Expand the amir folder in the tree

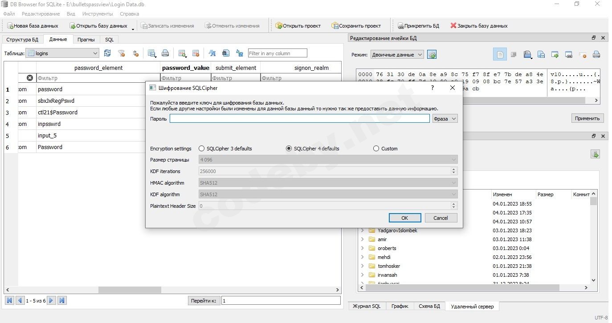362,239
